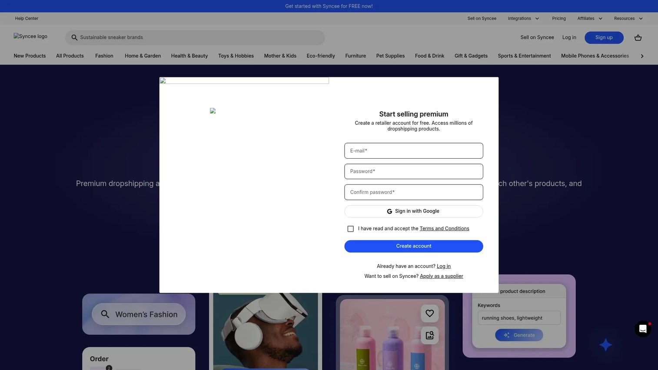Select Eco-friendly category

(321, 56)
